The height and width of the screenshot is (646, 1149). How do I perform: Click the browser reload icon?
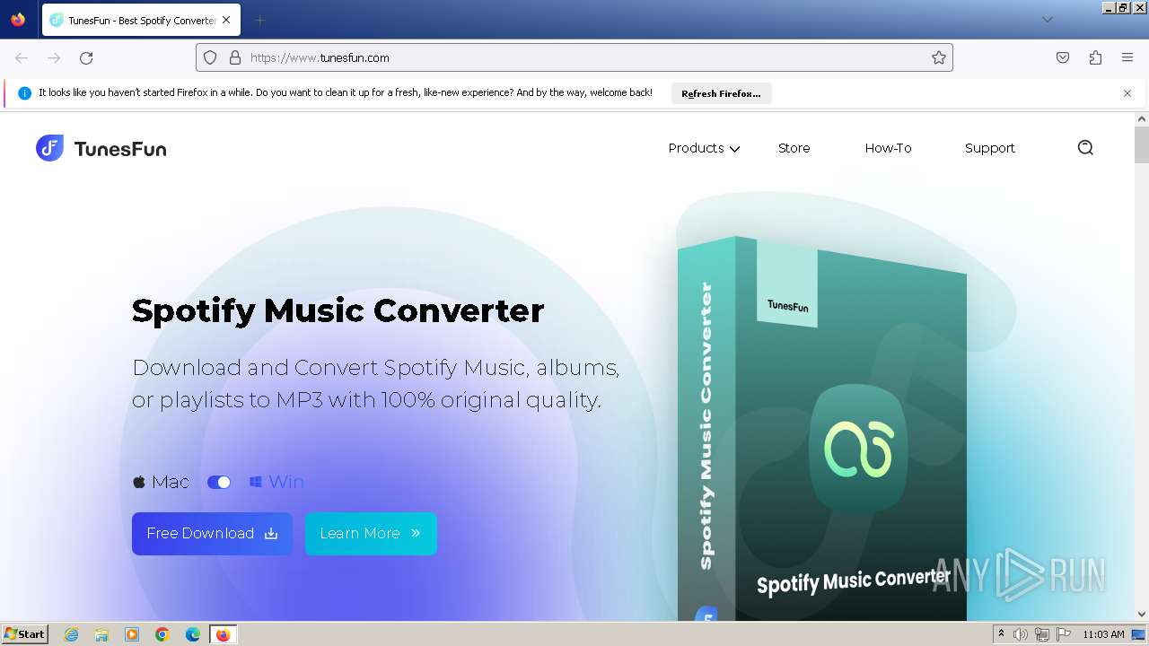click(86, 57)
